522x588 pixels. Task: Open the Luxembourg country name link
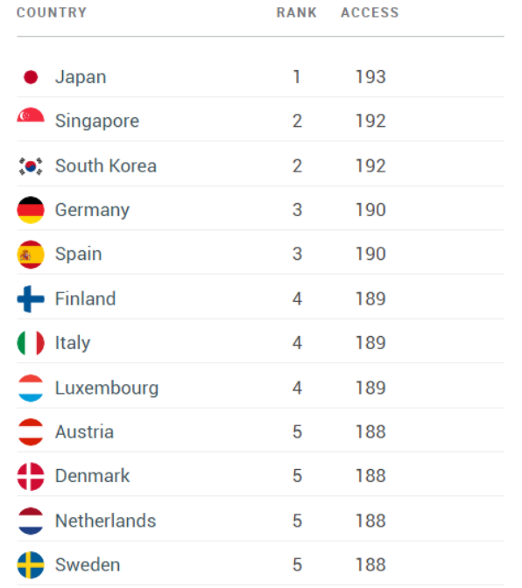(107, 388)
